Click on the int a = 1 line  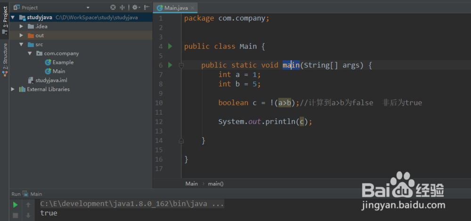tap(240, 75)
